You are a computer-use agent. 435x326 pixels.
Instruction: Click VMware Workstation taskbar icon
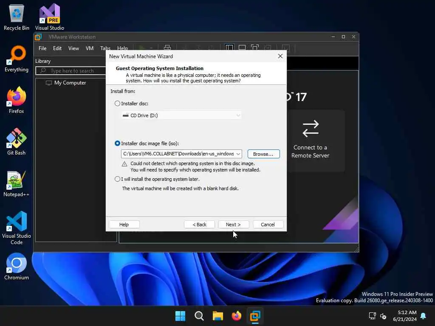pyautogui.click(x=255, y=316)
